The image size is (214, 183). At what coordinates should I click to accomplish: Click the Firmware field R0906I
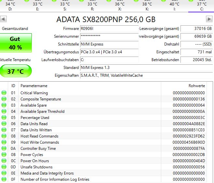point(109,29)
